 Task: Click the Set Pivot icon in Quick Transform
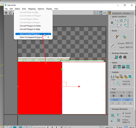tap(112, 23)
